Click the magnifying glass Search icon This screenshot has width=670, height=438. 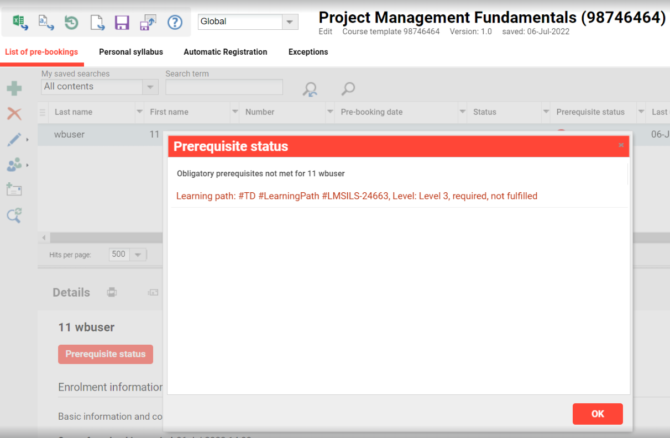point(348,88)
